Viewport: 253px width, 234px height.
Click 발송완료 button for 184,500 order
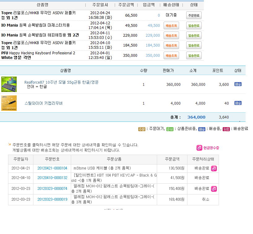click(x=194, y=46)
